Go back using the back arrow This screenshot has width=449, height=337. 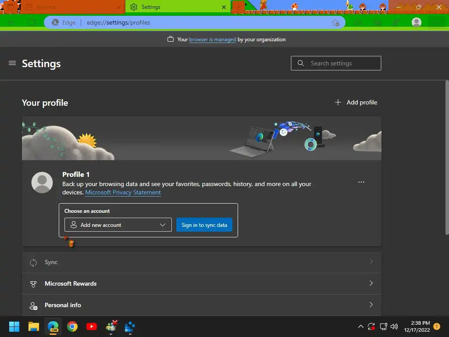(11, 22)
